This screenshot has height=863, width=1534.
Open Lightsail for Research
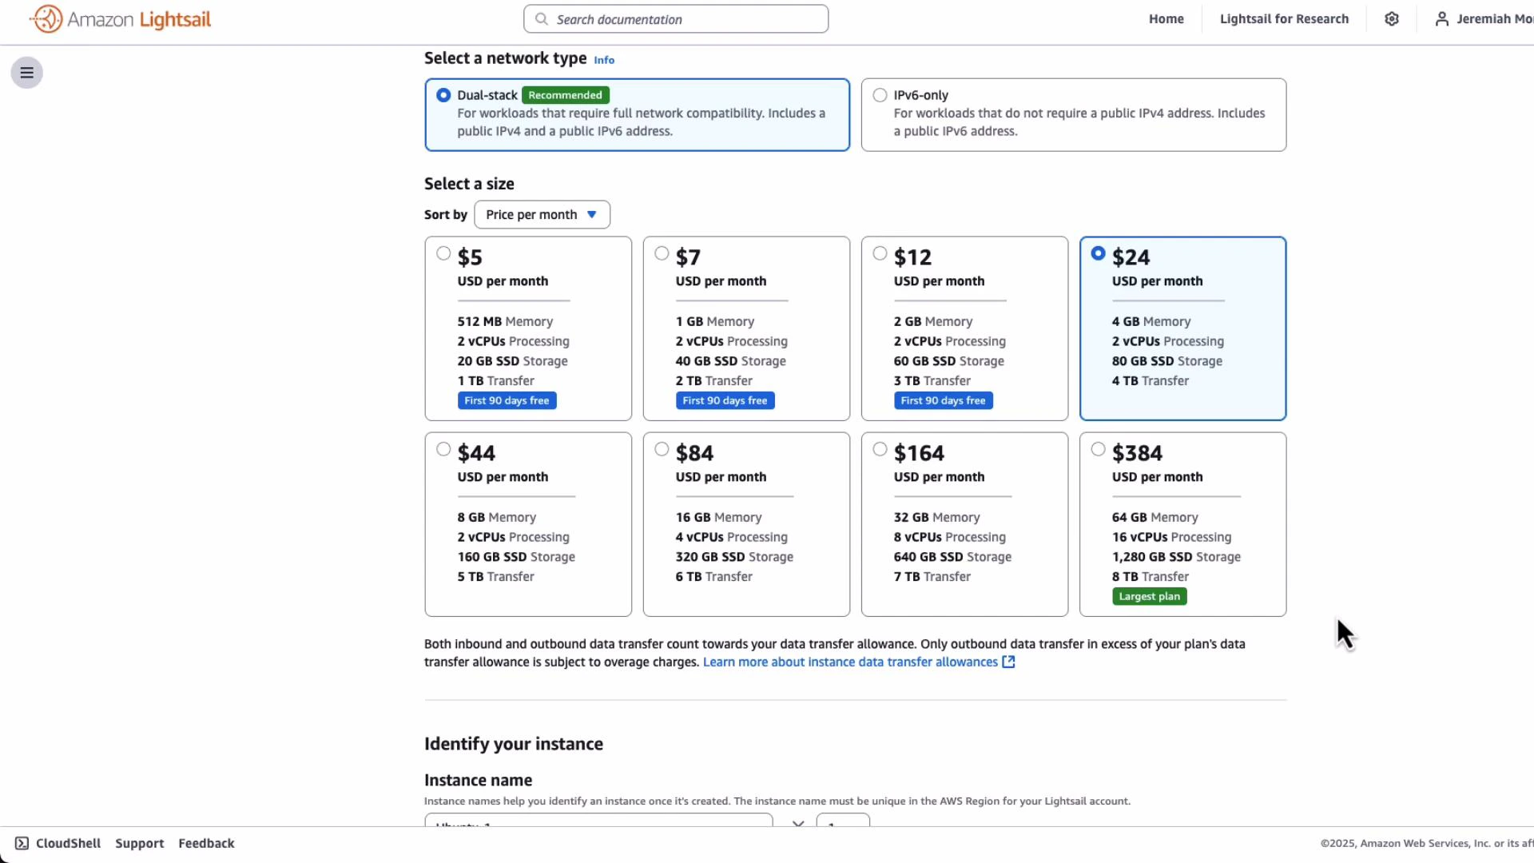click(x=1284, y=18)
